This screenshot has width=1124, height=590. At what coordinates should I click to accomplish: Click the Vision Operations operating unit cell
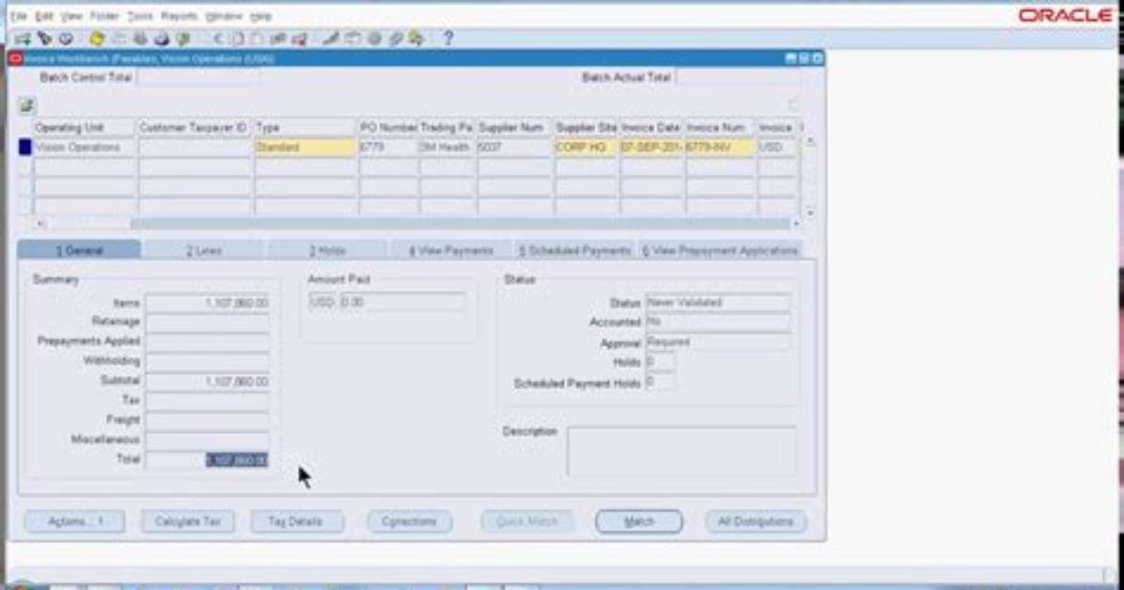tap(84, 147)
